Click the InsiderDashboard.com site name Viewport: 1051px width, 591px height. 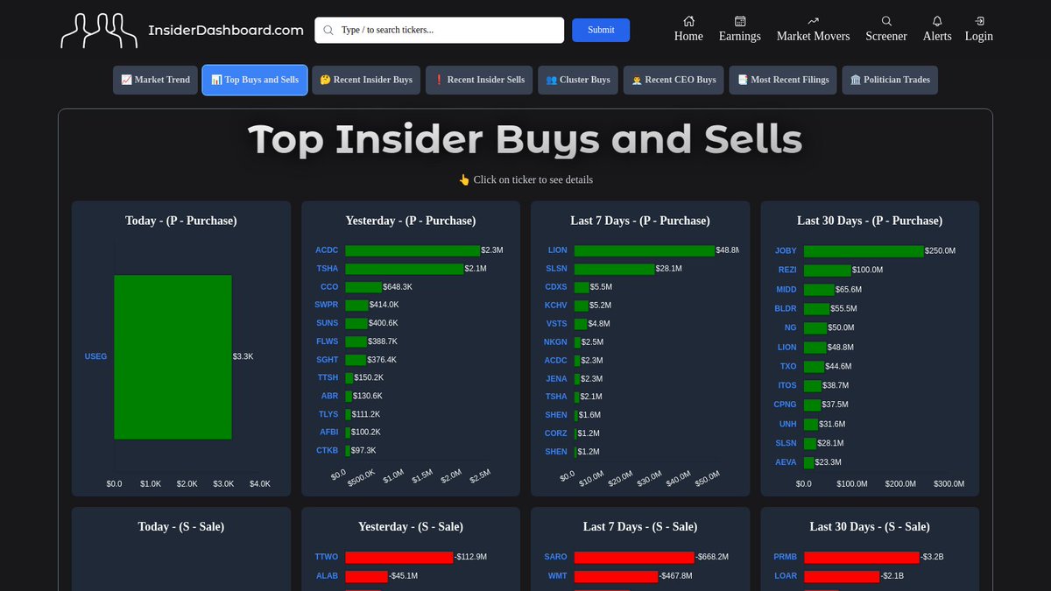click(x=226, y=30)
